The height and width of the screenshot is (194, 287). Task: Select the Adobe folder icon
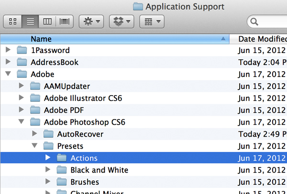[x=22, y=74]
